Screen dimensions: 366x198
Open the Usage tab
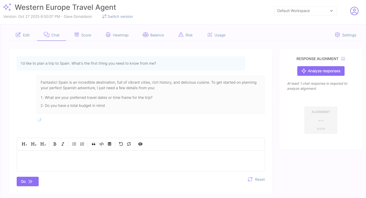tap(216, 35)
